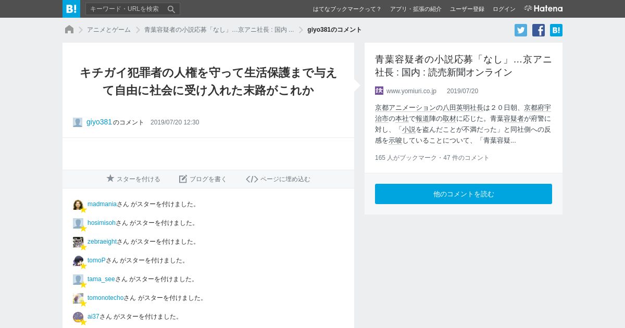The width and height of the screenshot is (625, 328).
Task: Click comment timestamp 2019/07/20 12:30
Action: 174,122
